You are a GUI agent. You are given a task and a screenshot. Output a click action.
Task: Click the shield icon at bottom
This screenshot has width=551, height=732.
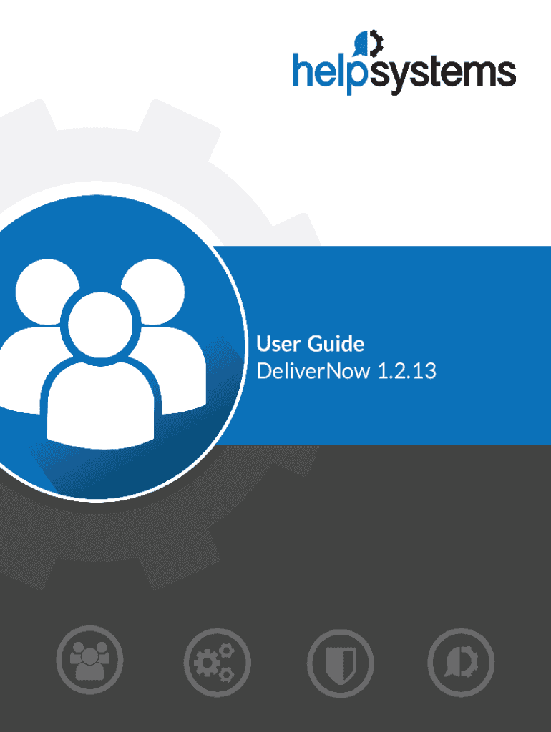pyautogui.click(x=341, y=663)
